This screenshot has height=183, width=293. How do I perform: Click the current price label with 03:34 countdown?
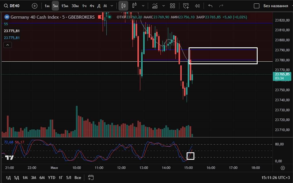(x=282, y=76)
